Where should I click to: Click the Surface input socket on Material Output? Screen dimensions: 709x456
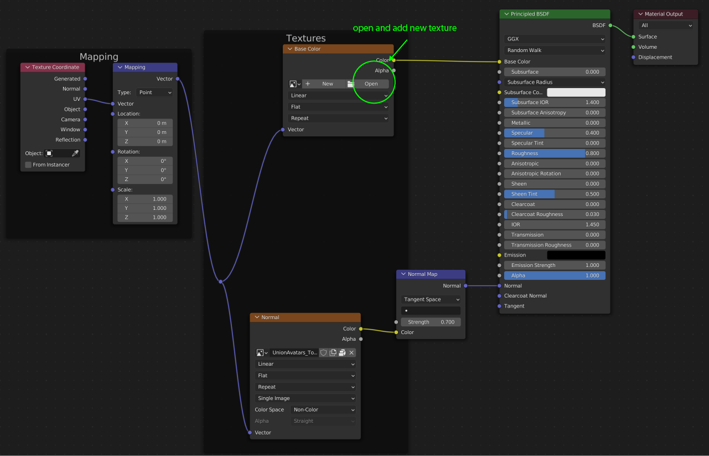[x=634, y=37]
